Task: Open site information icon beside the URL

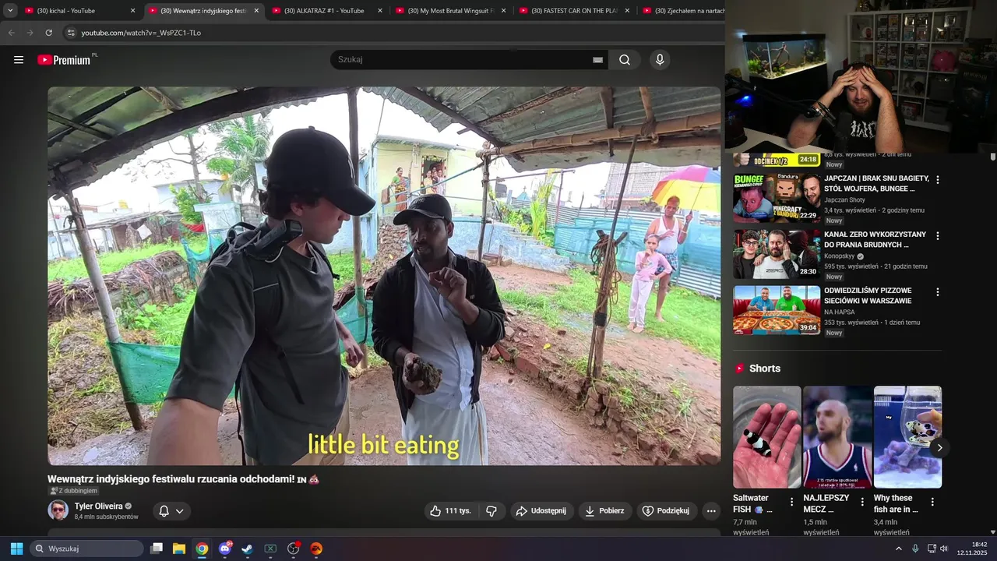Action: click(71, 33)
